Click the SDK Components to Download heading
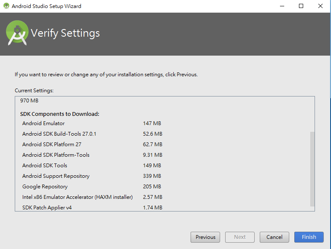Screen dimensions: 331x249 [x=60, y=114]
